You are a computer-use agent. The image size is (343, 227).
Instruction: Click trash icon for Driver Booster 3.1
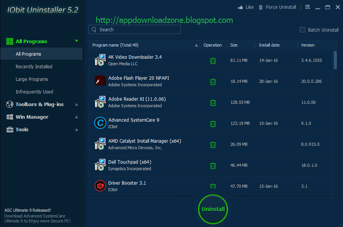213,186
